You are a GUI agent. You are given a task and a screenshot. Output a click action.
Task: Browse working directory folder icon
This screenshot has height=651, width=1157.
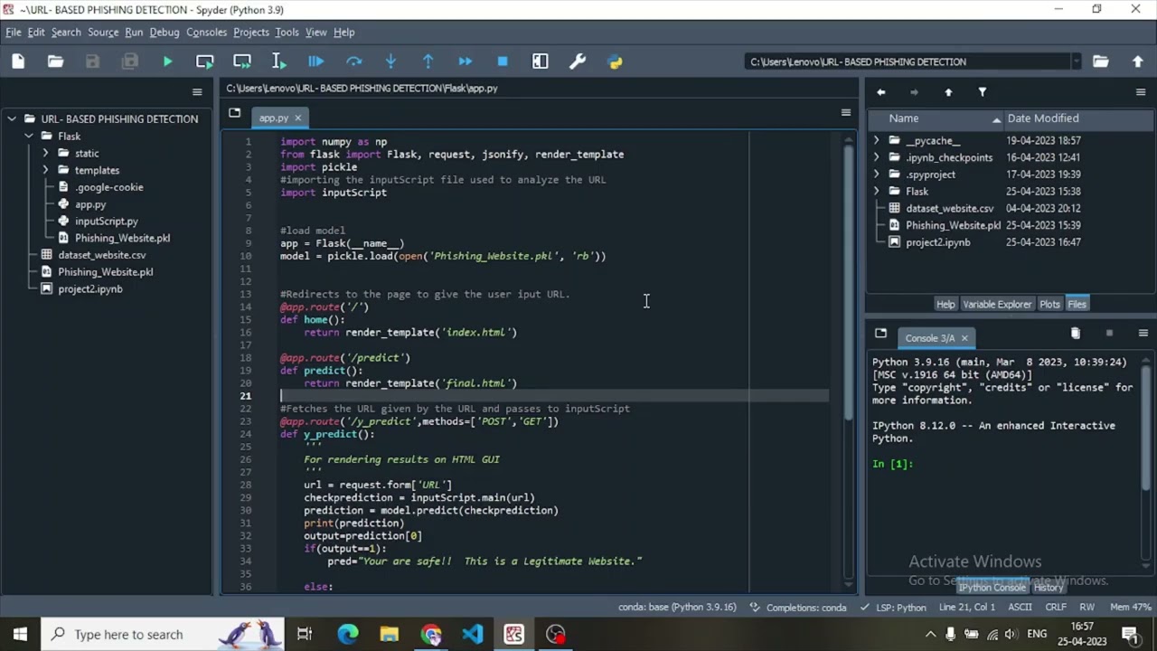[1100, 61]
